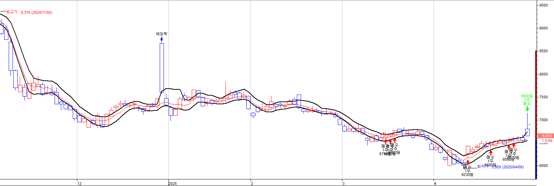The height and width of the screenshot is (186, 554).
Task: Click the 12 month label on time axis
Action: tap(79, 183)
